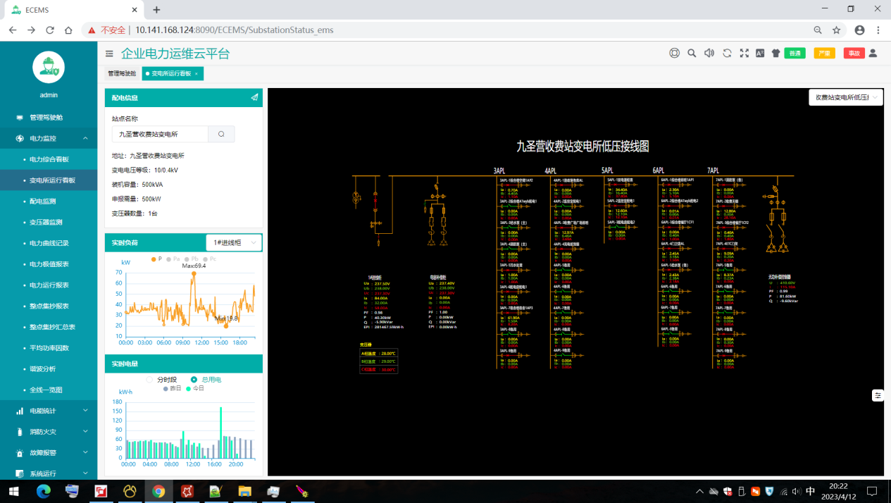The image size is (891, 503).
Task: Click the 站点名称 station name input field
Action: tap(160, 134)
